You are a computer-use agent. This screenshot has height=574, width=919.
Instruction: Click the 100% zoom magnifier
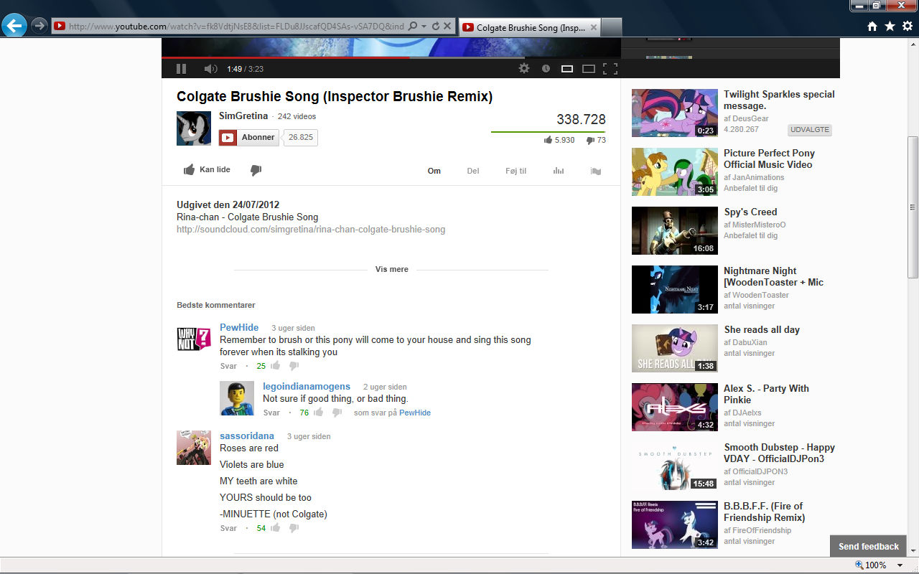click(x=860, y=565)
